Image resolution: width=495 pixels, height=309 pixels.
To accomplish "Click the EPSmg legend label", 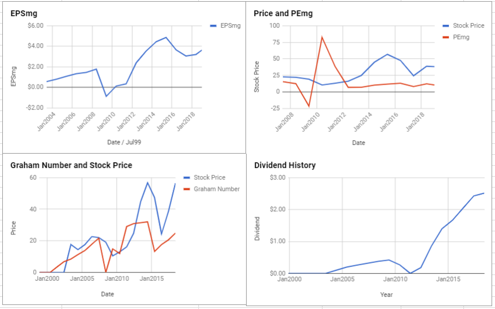I will (x=231, y=25).
